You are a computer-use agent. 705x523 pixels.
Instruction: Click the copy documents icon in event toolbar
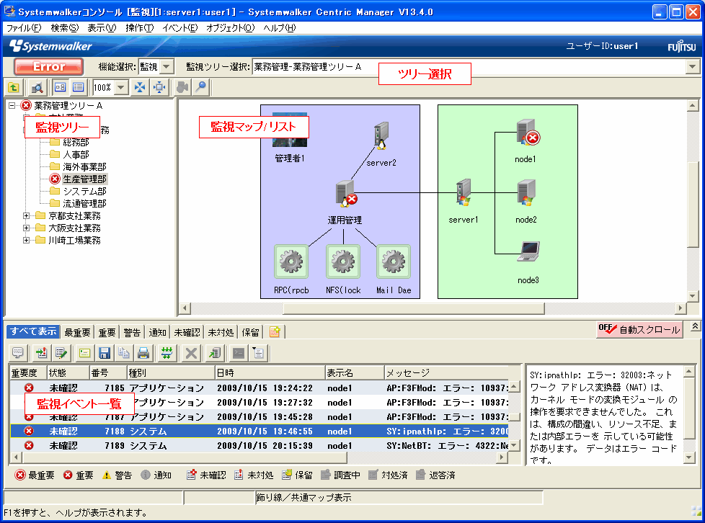tap(124, 353)
